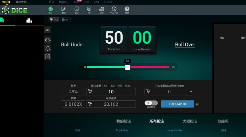Open the chat panel icon

coord(2,20)
